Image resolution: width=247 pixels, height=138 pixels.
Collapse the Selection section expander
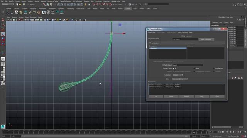coord(150,43)
